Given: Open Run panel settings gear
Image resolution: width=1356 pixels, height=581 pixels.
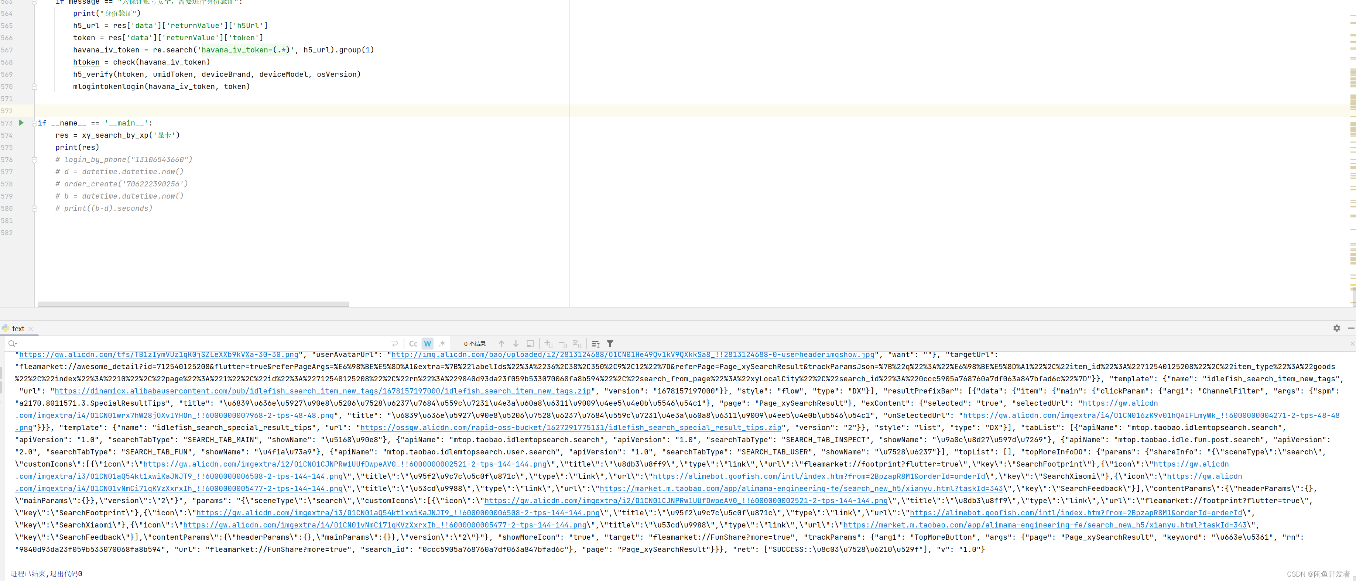Looking at the screenshot, I should click(1336, 328).
